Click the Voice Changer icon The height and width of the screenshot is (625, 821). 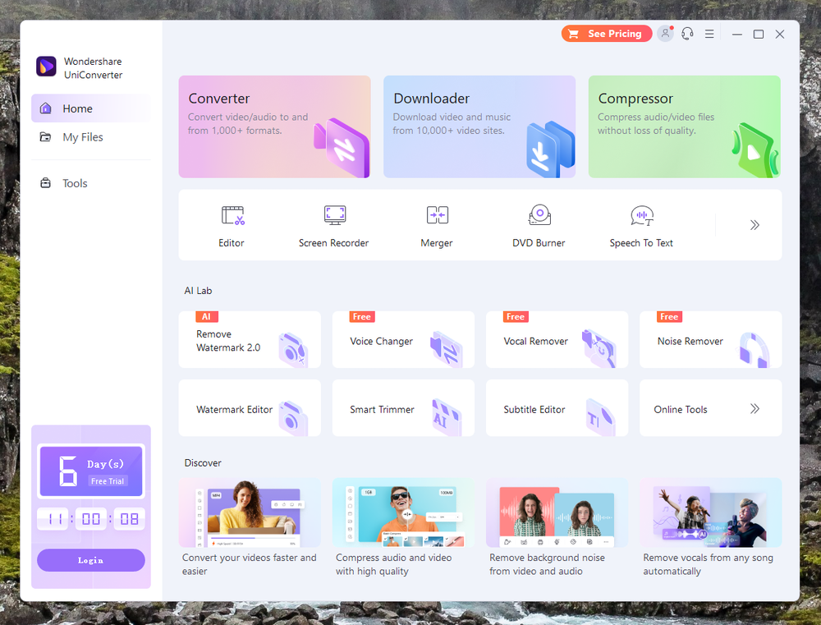tap(446, 348)
